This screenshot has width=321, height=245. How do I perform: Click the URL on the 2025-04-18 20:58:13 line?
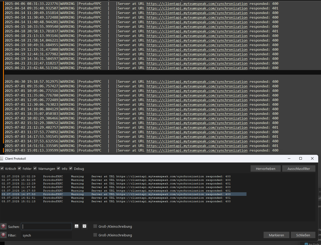197,31
